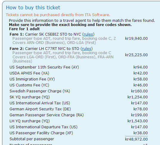Click the US Customs Fee (YC) label

(x=29, y=85)
